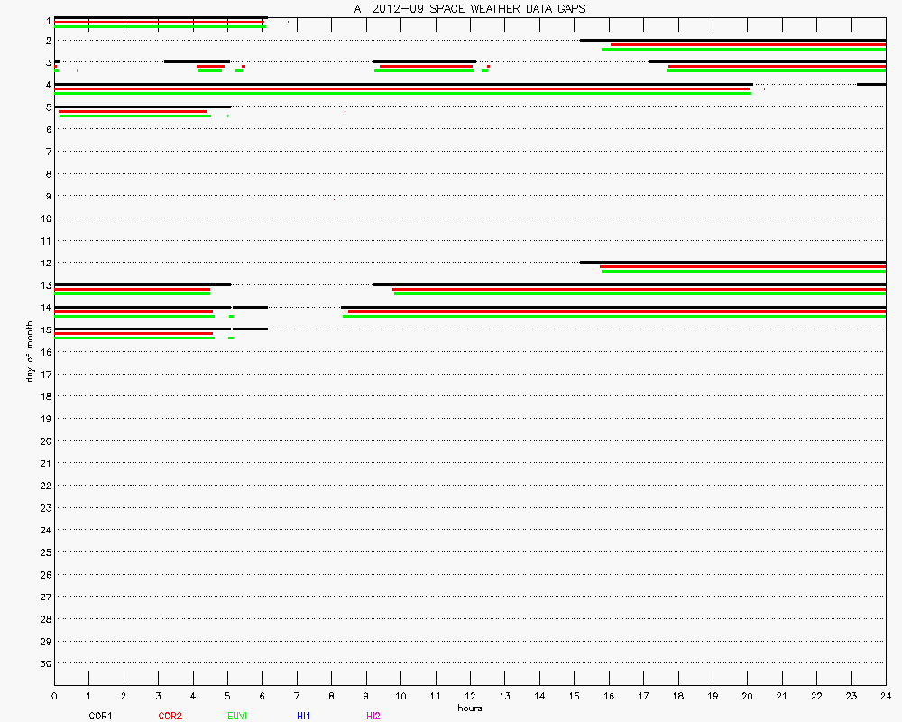Click the 'hours' x-axis label
Viewport: 902px width, 722px height.
469,708
